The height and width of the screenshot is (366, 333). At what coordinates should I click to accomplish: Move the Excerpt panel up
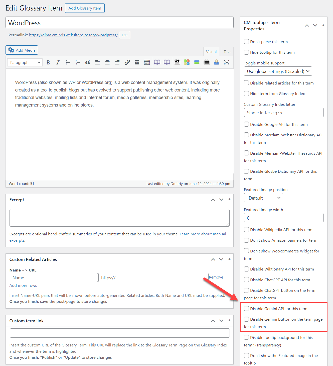tap(213, 200)
